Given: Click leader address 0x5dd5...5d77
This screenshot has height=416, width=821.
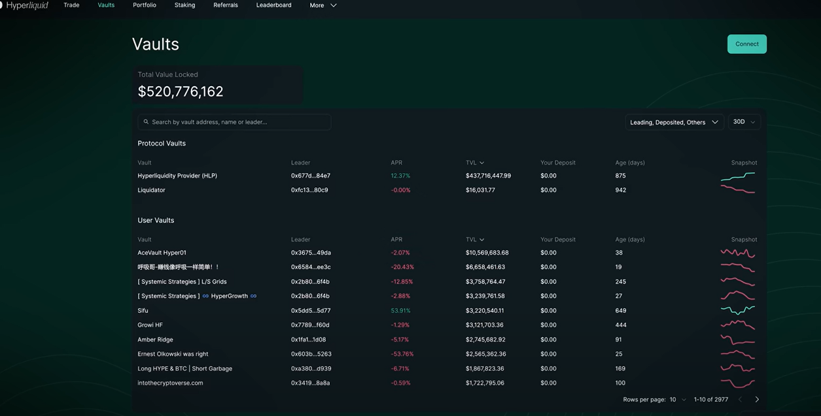Looking at the screenshot, I should pyautogui.click(x=311, y=311).
